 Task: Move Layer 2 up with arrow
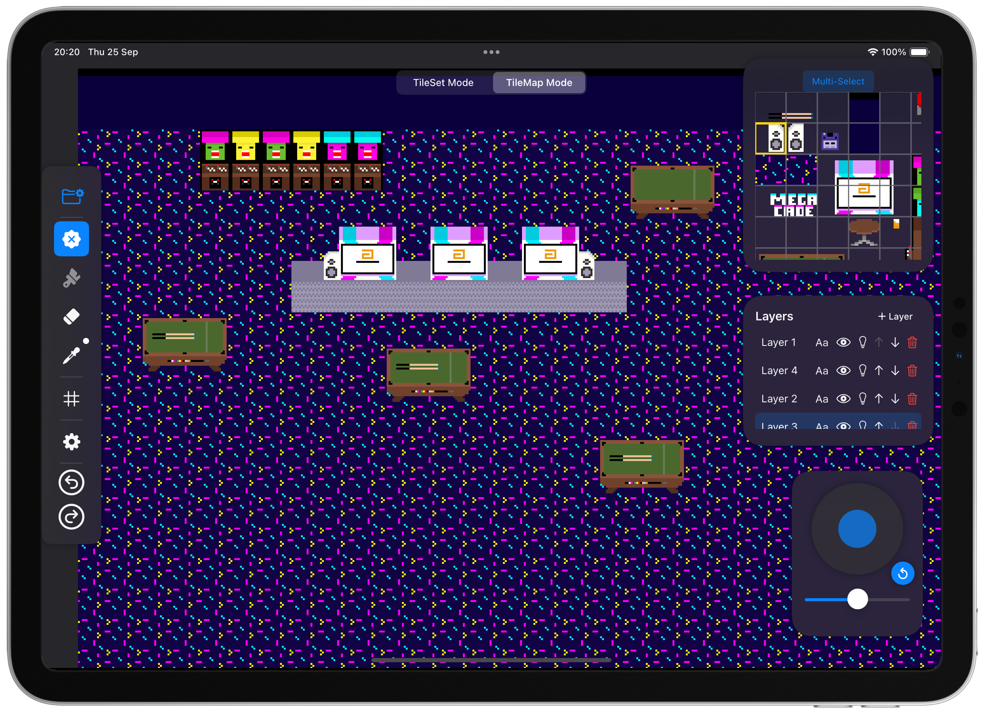[x=879, y=399]
